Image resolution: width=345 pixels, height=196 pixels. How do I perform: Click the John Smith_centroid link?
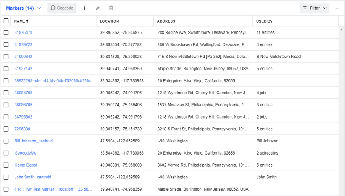(x=33, y=177)
